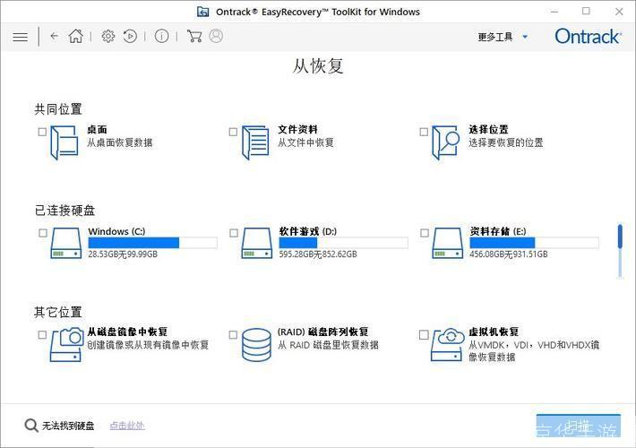Click the blue button at bottom right

(579, 426)
